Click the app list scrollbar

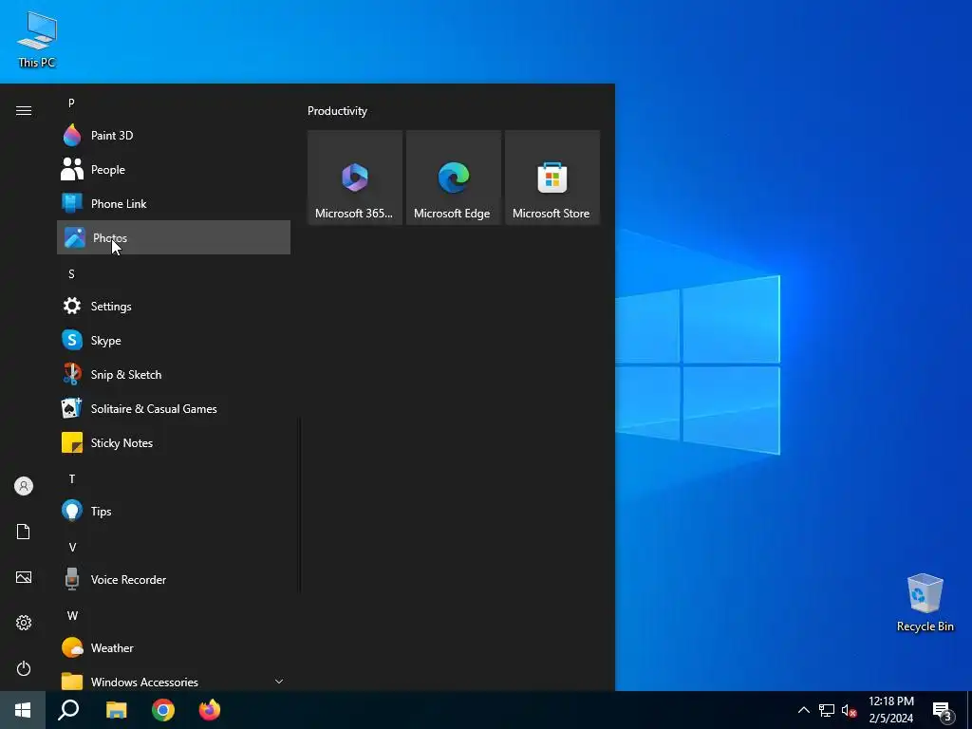click(x=301, y=505)
